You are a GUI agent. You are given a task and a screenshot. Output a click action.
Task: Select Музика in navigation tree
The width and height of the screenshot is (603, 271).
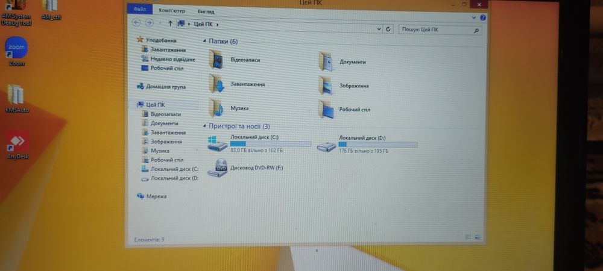pyautogui.click(x=156, y=151)
